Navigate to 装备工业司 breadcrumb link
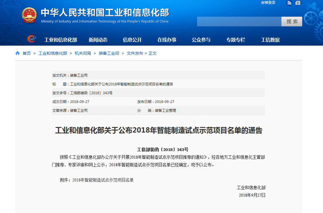Viewport: 323px width, 213px height. (x=109, y=53)
